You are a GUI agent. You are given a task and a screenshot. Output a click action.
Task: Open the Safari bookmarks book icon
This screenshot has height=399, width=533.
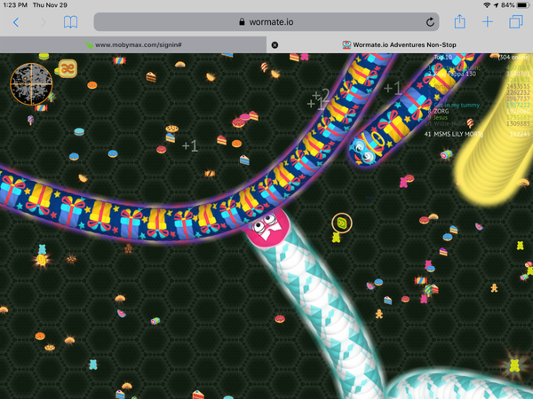[x=71, y=22]
